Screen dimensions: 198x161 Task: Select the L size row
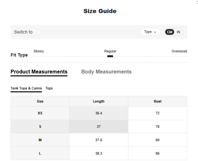click(40, 153)
